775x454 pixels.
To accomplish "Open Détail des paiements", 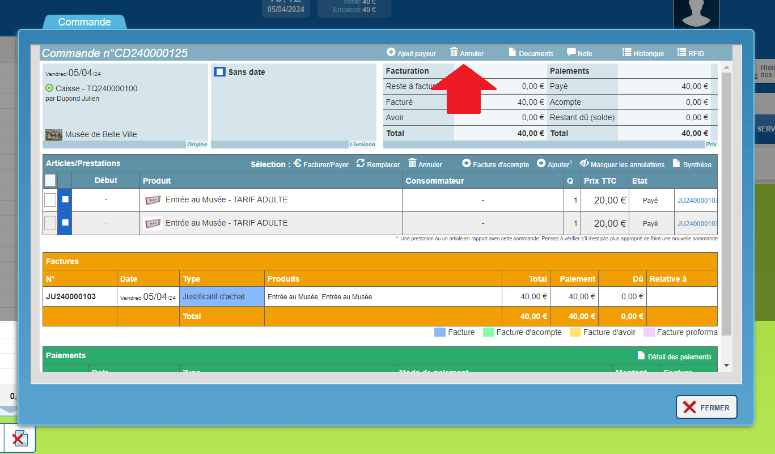I will pyautogui.click(x=674, y=356).
